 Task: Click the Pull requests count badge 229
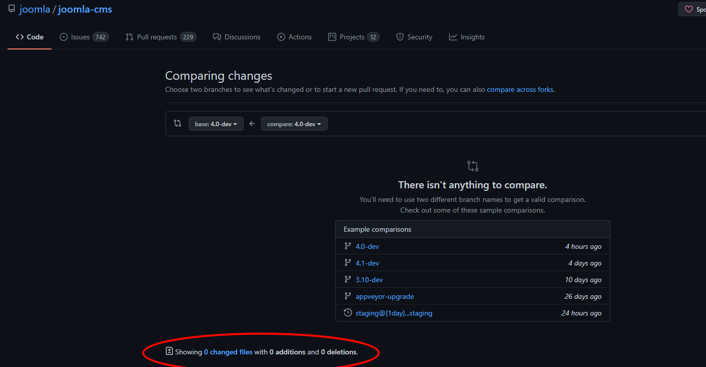(x=188, y=37)
